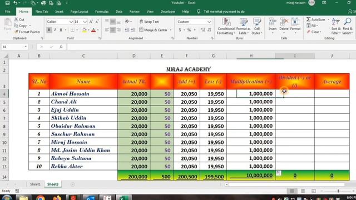Click the Chrome icon in the taskbar
The image size is (356, 200).
click(x=40, y=198)
